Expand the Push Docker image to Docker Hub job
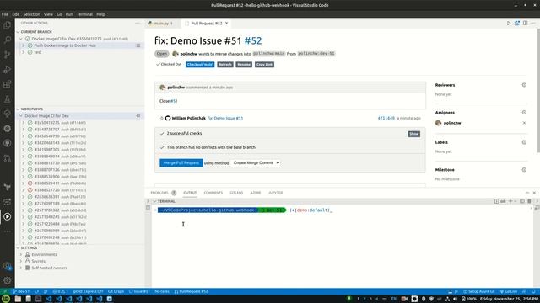Viewport: 540px width, 303px height. [x=23, y=45]
